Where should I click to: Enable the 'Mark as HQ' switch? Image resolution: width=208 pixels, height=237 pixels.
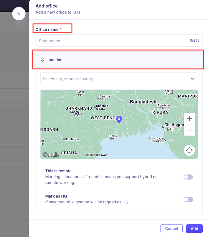coord(188,199)
